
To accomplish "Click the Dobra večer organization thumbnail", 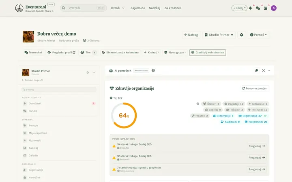I will [28, 37].
